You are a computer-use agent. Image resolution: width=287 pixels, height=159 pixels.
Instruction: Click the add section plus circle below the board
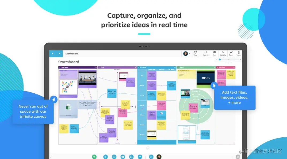148,148
